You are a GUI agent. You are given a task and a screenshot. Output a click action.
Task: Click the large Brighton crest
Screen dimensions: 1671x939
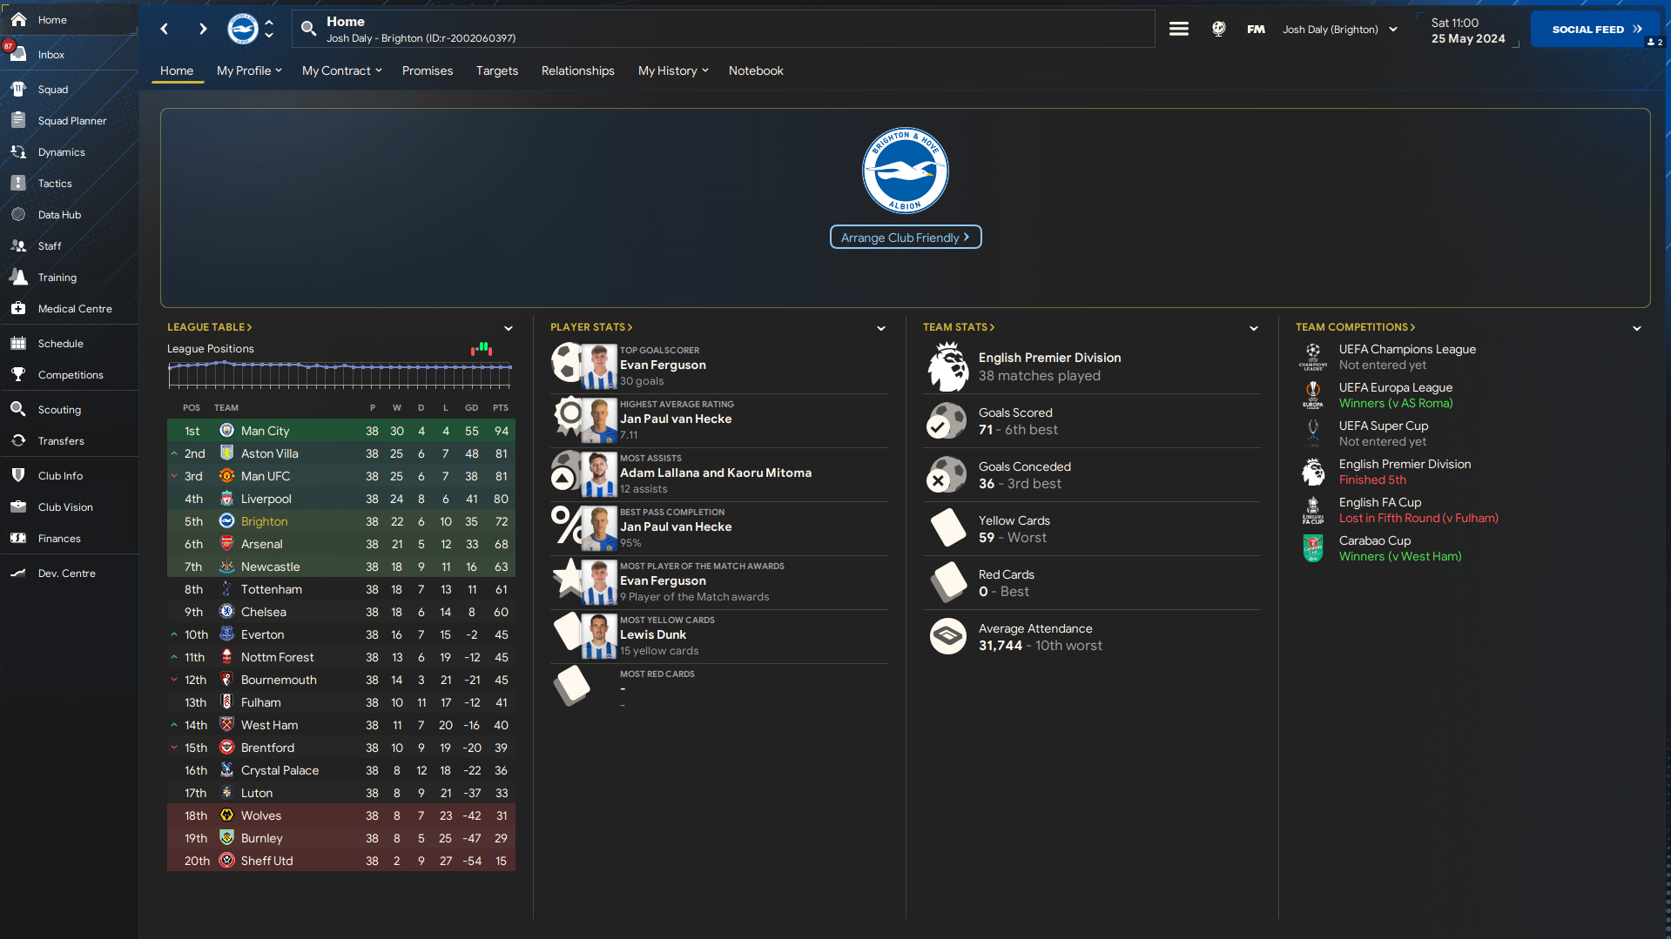[x=906, y=171]
